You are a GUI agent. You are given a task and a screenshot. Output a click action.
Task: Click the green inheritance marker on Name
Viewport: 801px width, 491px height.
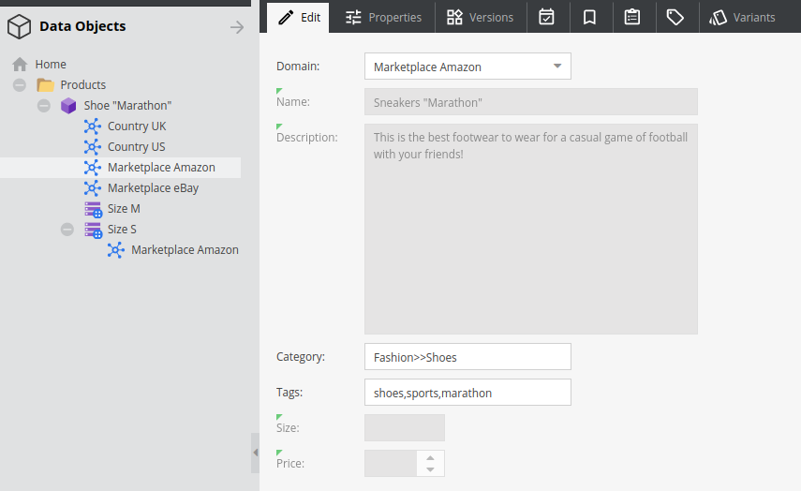point(279,91)
